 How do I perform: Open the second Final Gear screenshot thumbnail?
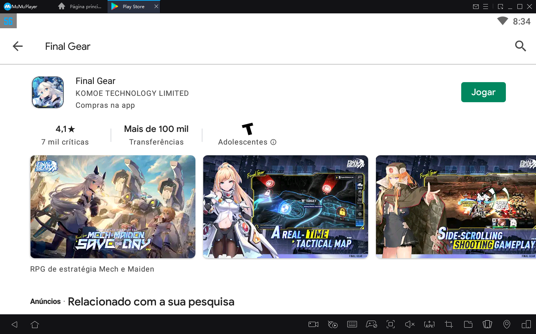285,207
